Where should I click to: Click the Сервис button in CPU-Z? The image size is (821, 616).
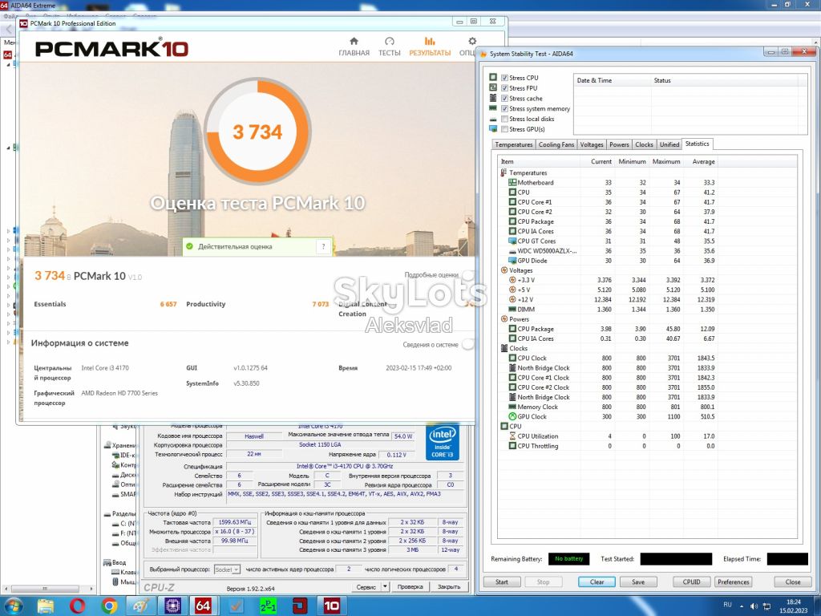[366, 586]
